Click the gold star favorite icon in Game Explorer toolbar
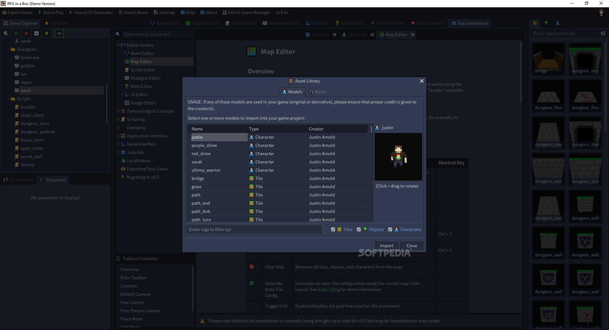Image resolution: width=609 pixels, height=330 pixels. click(x=47, y=33)
